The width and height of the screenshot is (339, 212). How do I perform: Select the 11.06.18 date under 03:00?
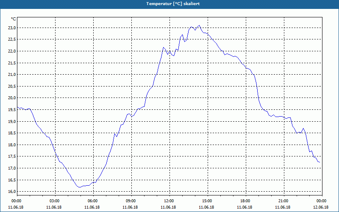pyautogui.click(x=54, y=207)
